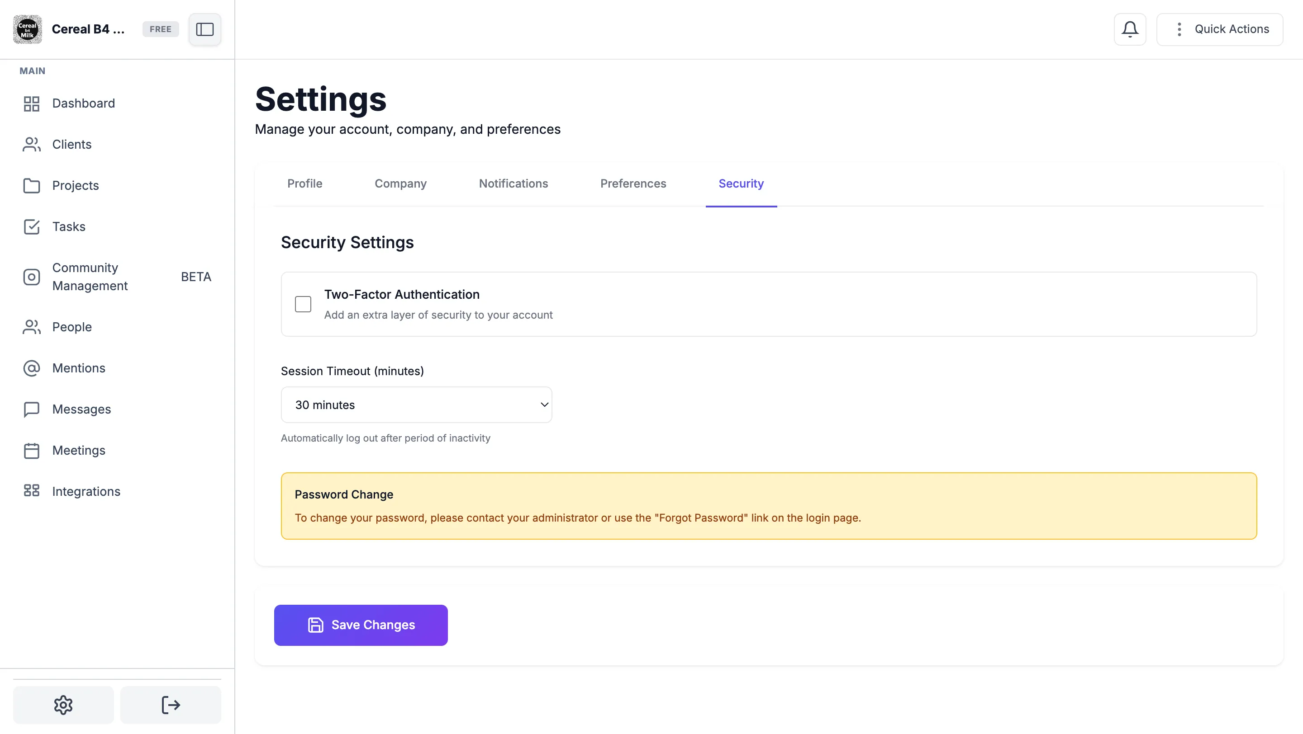Screen dimensions: 1303x734
Task: Switch to the Profile tab
Action: 304,184
